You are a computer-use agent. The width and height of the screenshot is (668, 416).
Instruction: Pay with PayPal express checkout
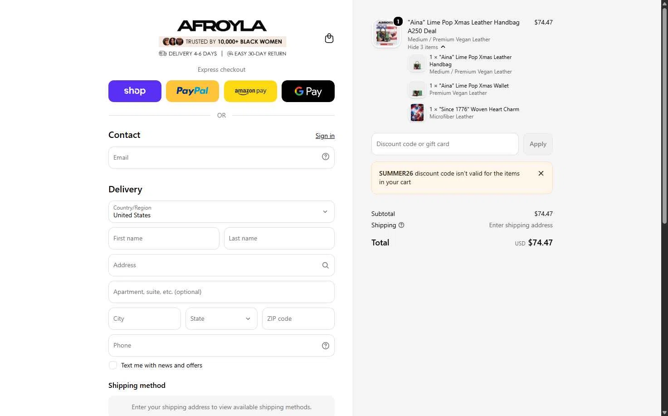192,91
